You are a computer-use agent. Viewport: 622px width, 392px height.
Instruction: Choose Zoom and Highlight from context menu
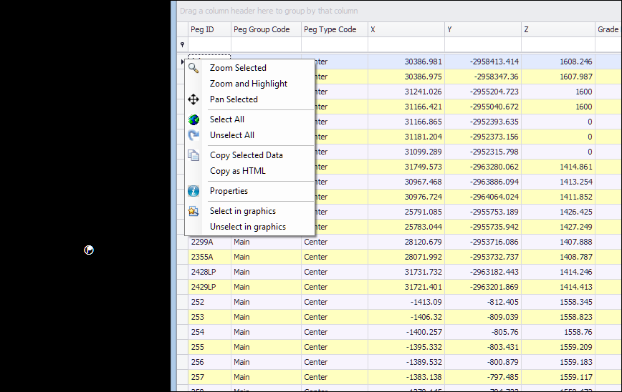coord(248,84)
